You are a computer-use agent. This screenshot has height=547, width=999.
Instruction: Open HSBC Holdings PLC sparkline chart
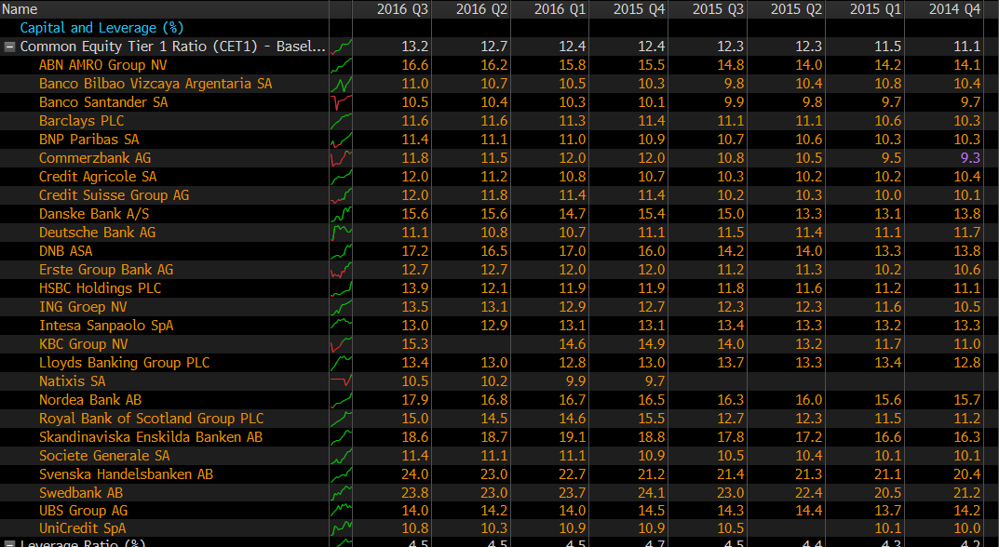[x=341, y=287]
